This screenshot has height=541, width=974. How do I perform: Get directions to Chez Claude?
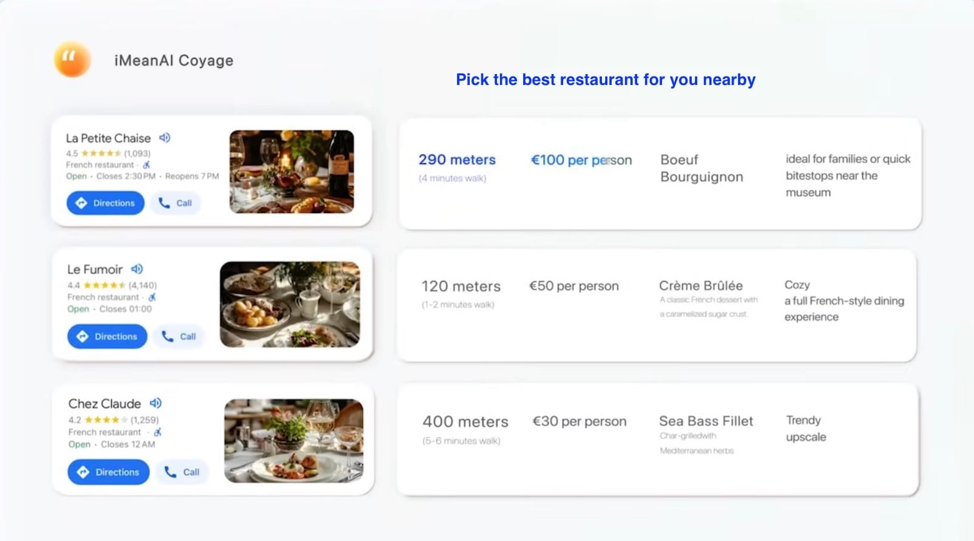click(x=109, y=472)
